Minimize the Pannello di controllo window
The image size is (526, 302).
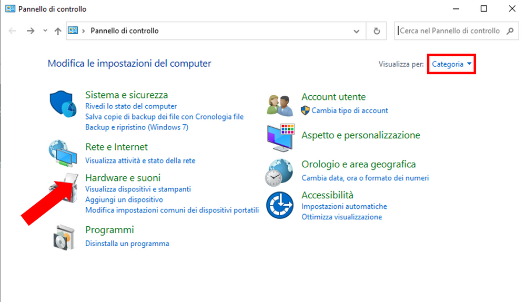coord(456,9)
